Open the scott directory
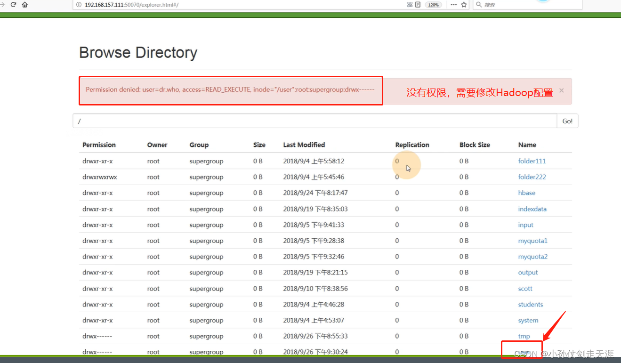This screenshot has height=363, width=621. click(x=525, y=289)
